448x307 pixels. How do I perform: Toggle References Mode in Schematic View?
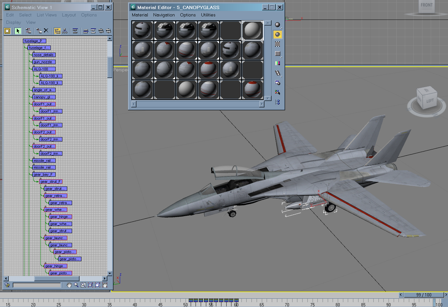pyautogui.click(x=65, y=31)
